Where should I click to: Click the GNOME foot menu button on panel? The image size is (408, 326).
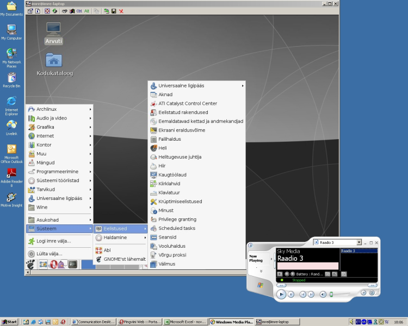click(x=30, y=265)
